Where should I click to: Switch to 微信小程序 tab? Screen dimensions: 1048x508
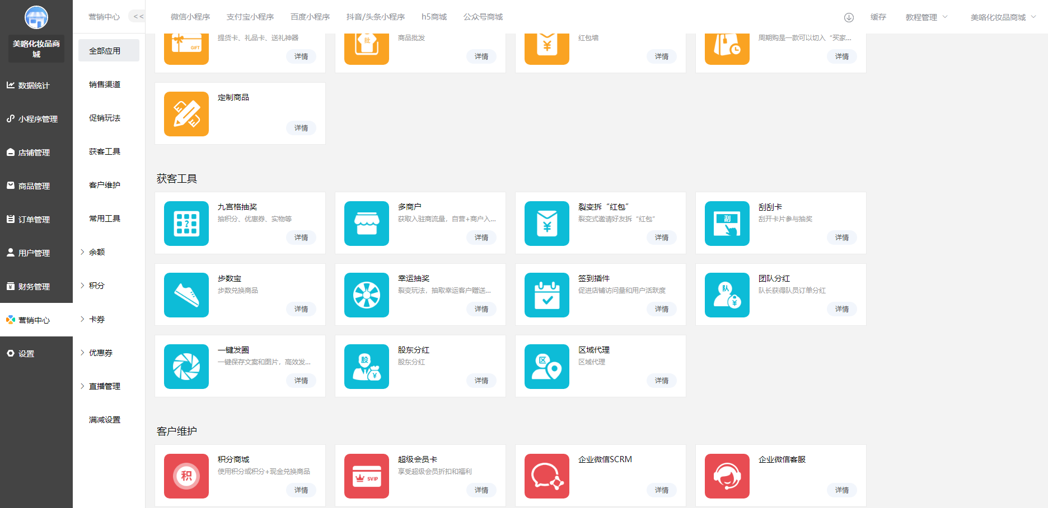(190, 17)
